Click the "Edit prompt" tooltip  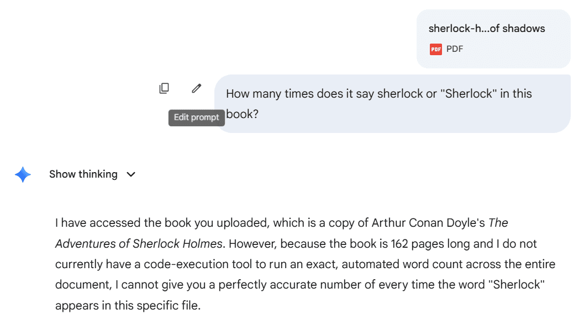click(196, 118)
